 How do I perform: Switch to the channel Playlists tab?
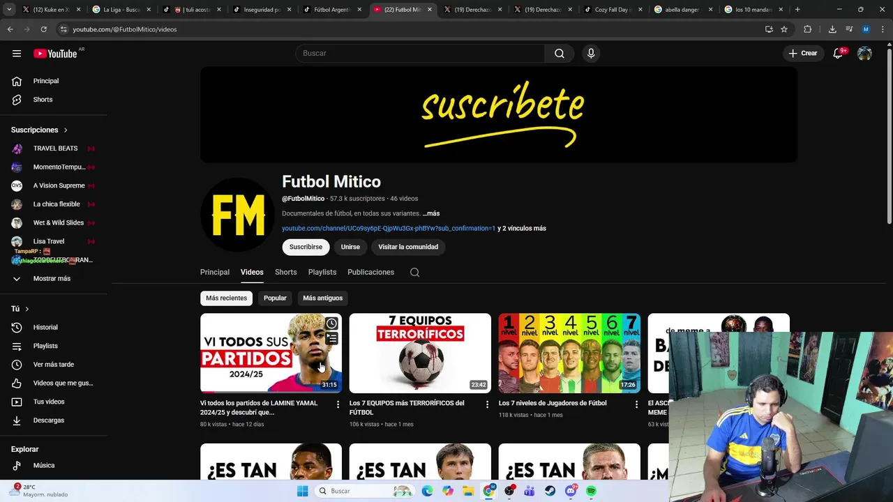click(x=322, y=273)
